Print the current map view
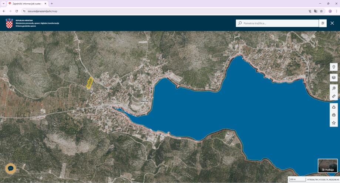This screenshot has width=340, height=183. (334, 115)
